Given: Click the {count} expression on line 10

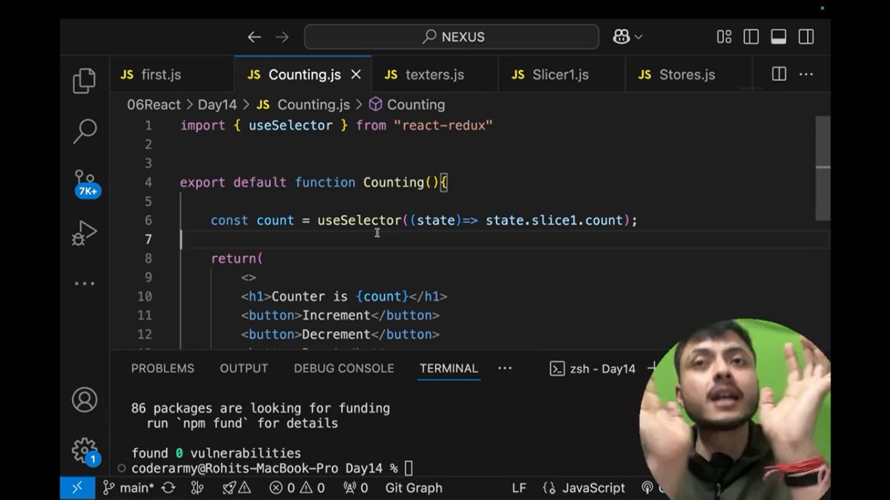Looking at the screenshot, I should pyautogui.click(x=382, y=296).
